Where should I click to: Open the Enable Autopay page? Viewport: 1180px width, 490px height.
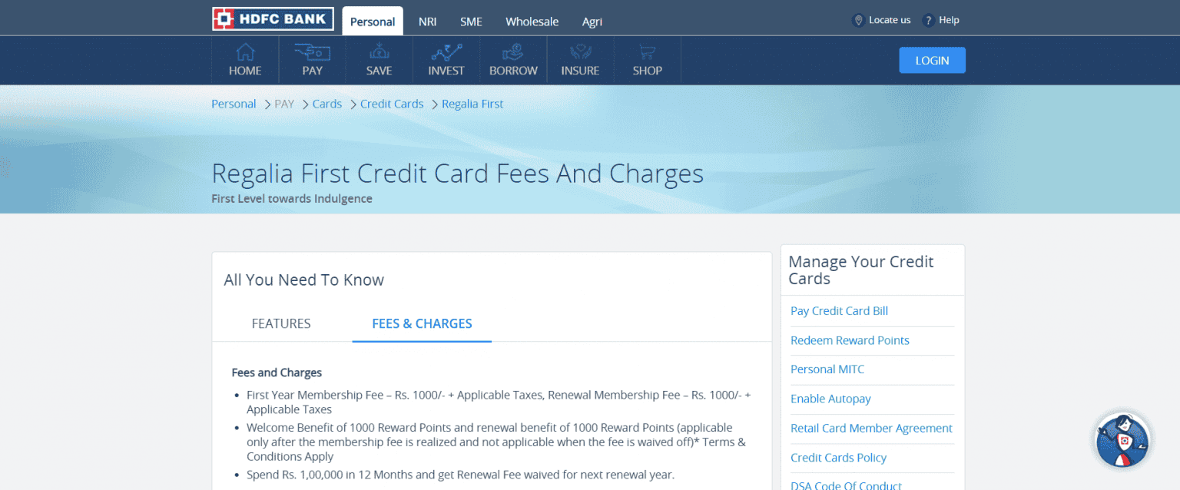point(830,399)
